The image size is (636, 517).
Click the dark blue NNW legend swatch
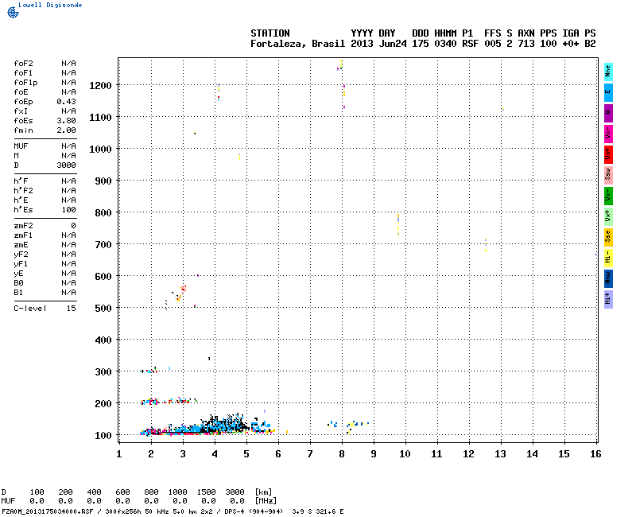[608, 278]
